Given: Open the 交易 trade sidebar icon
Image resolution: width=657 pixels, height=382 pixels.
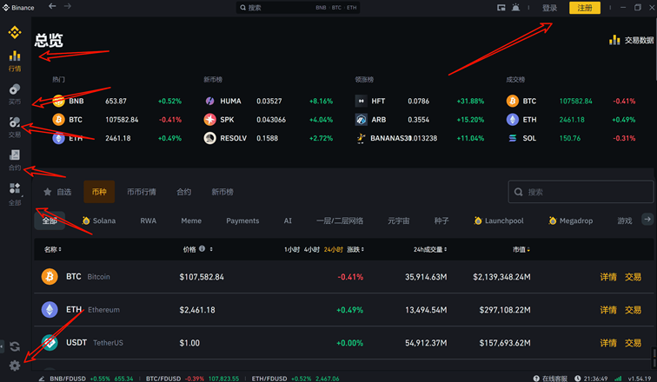Looking at the screenshot, I should click(x=15, y=122).
